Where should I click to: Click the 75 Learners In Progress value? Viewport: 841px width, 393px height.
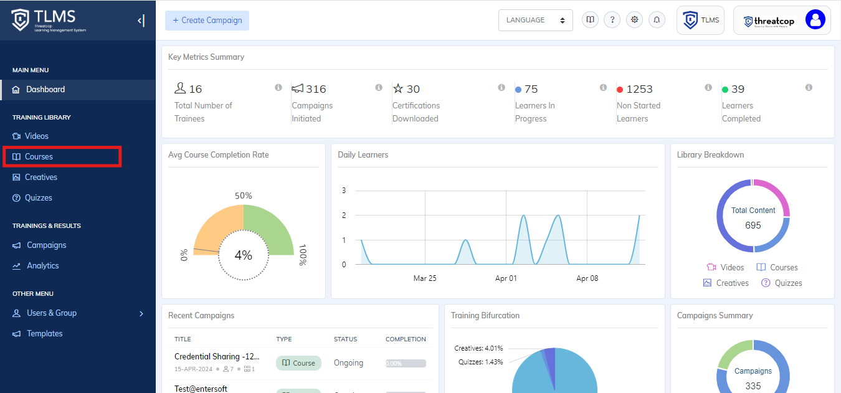[x=531, y=89]
